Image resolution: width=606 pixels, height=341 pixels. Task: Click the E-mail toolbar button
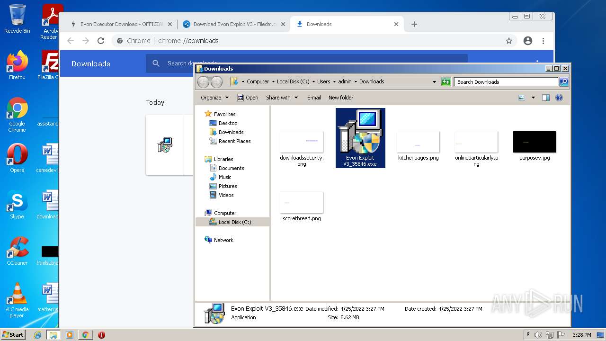point(314,98)
